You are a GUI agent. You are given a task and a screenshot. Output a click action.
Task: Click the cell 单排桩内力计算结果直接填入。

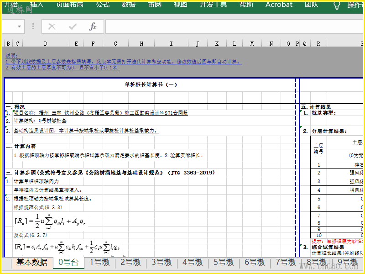click(x=48, y=190)
